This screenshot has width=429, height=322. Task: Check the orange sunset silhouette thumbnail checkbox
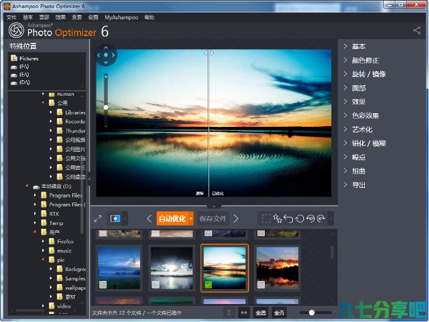pyautogui.click(x=261, y=285)
